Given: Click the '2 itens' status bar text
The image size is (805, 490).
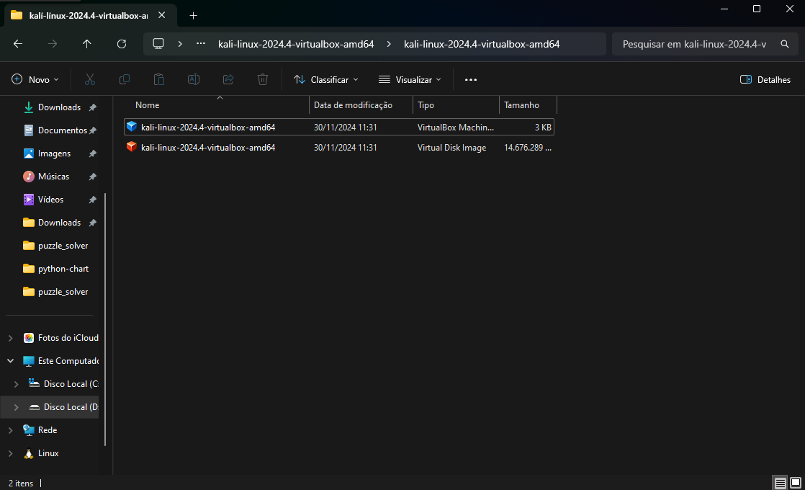Looking at the screenshot, I should [21, 484].
